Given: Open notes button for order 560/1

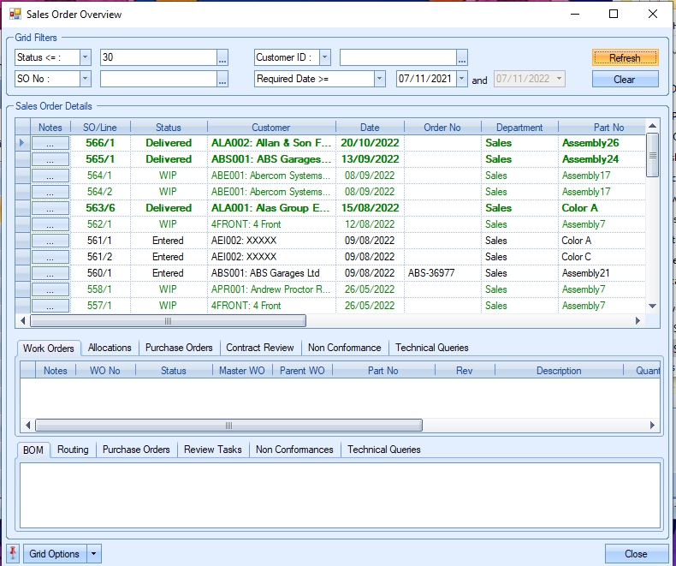Looking at the screenshot, I should click(x=50, y=273).
